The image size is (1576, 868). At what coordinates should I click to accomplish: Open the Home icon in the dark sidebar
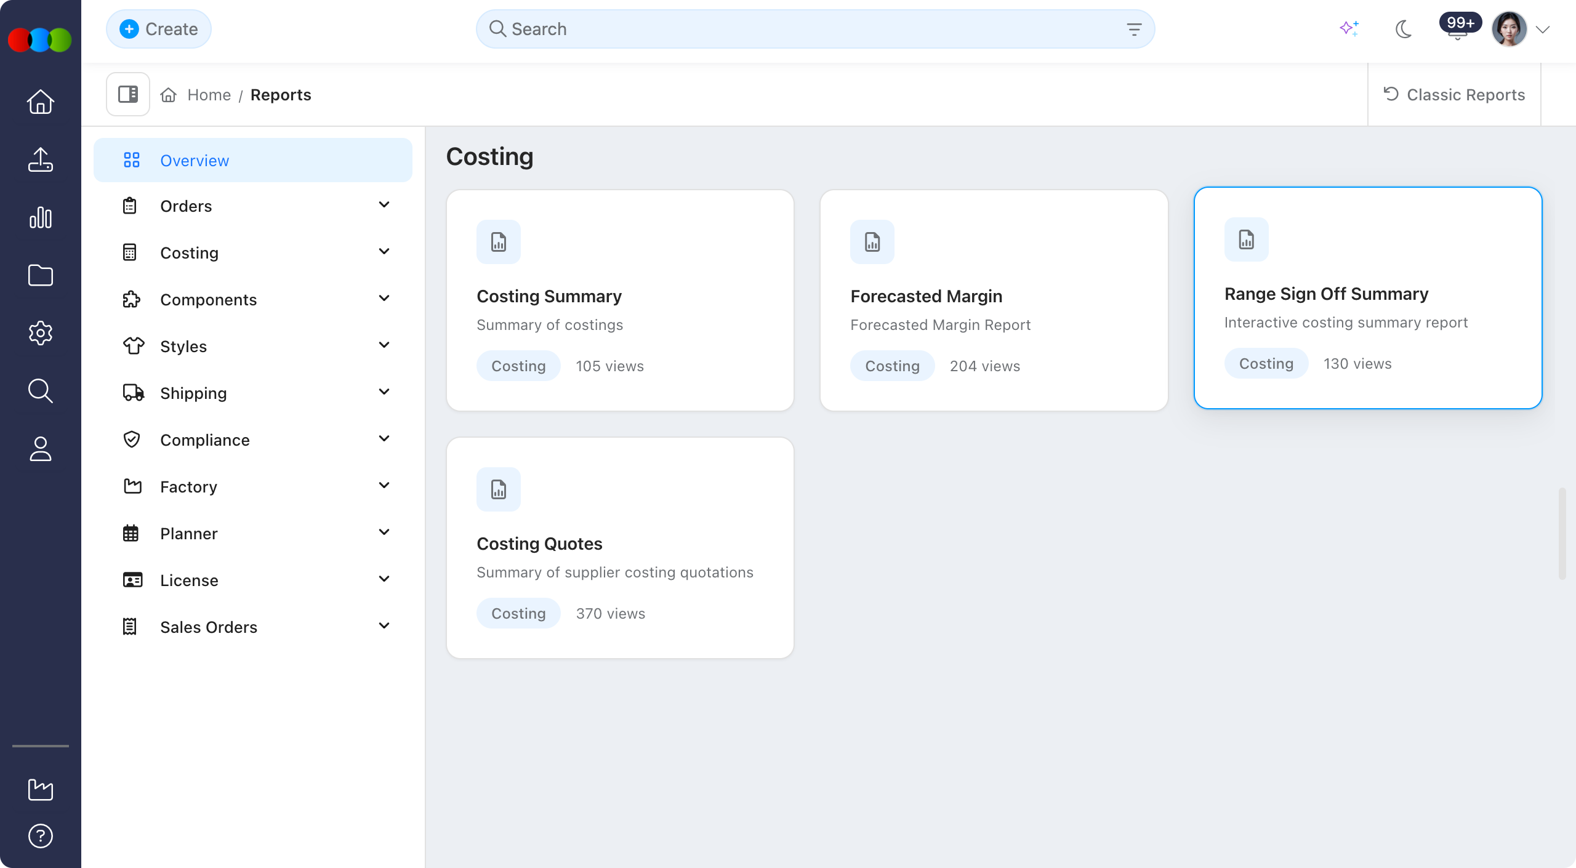[41, 102]
